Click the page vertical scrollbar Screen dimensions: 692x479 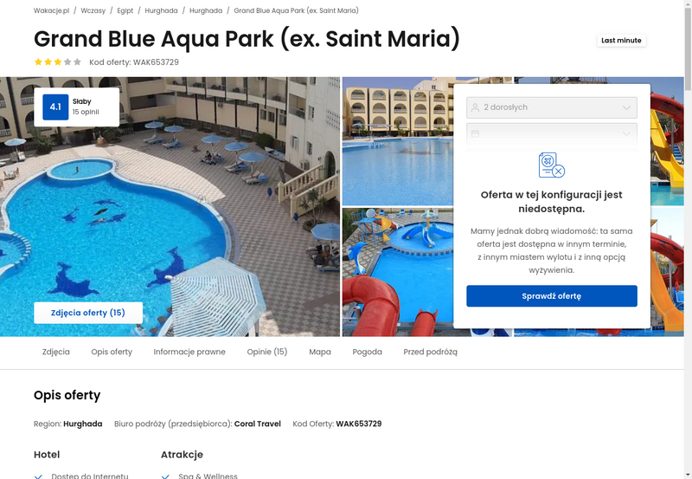[x=688, y=239]
